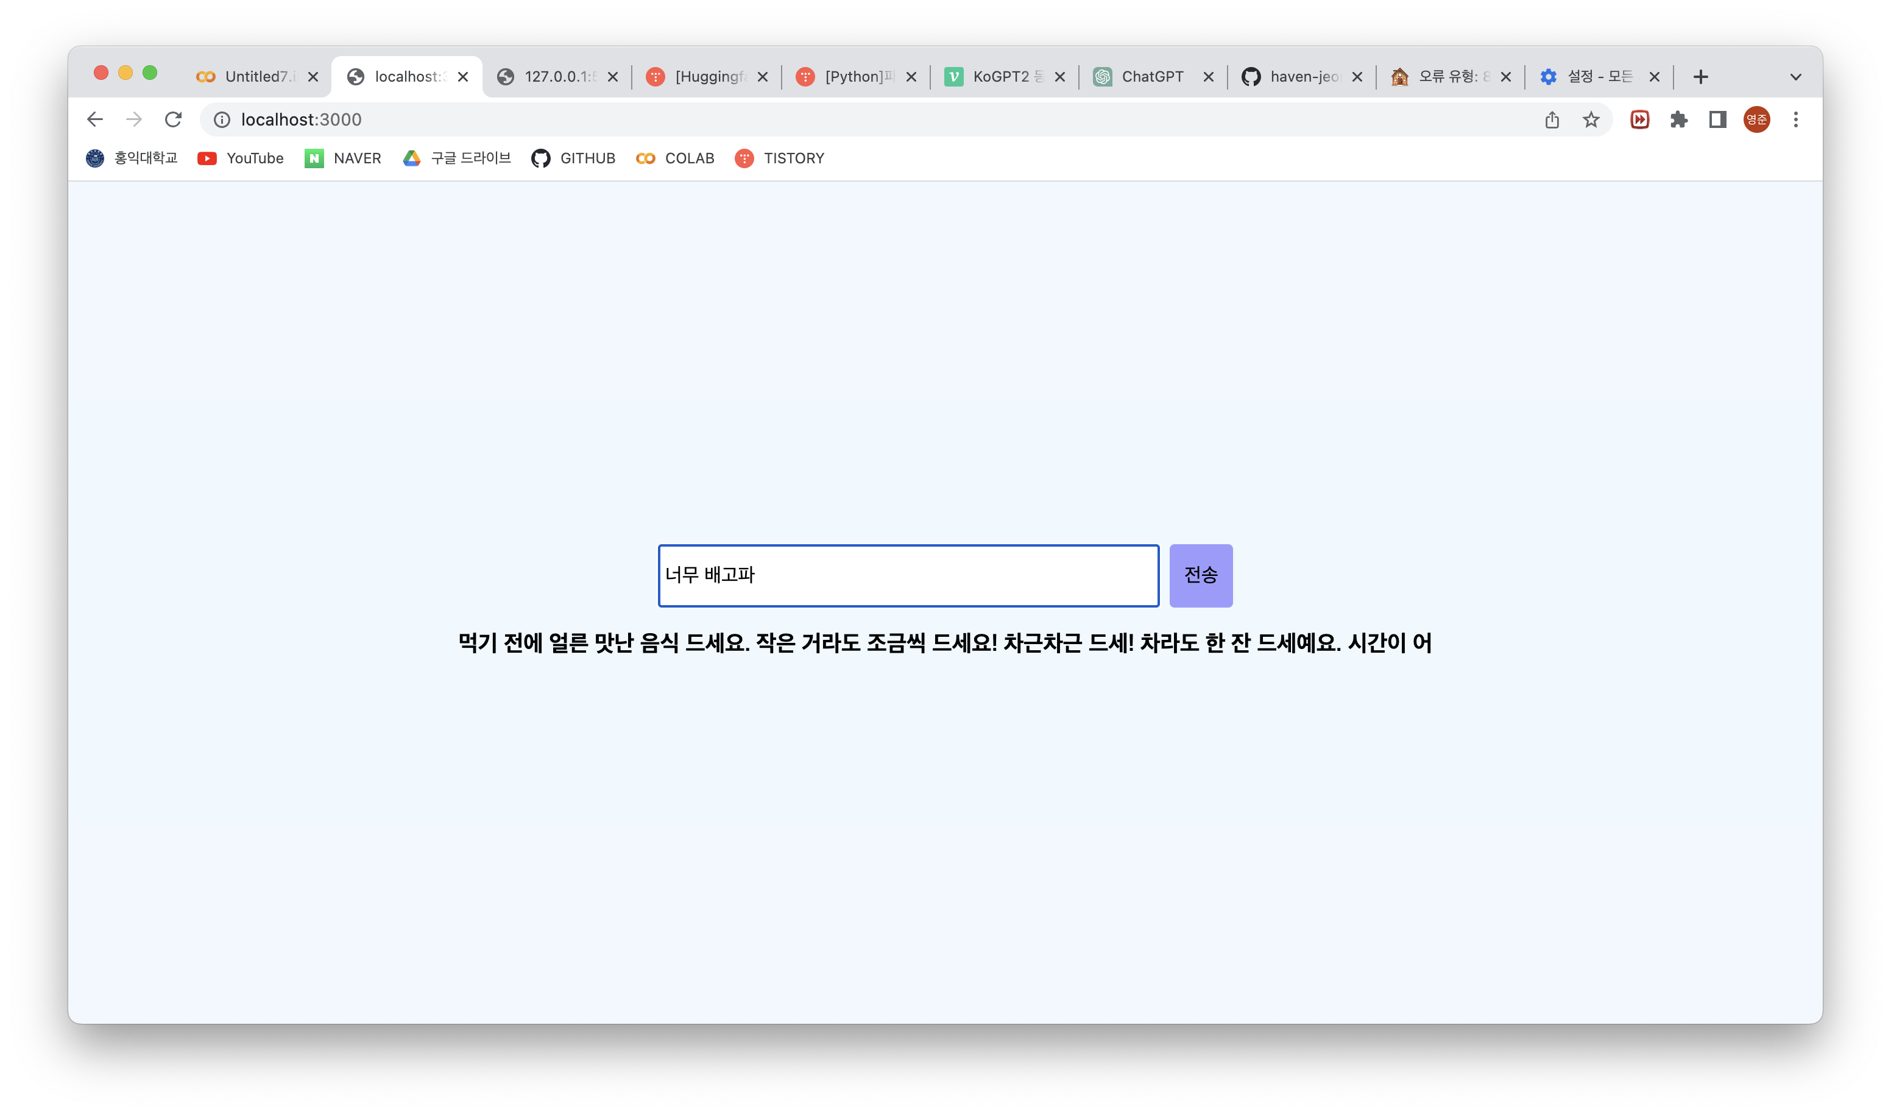Click the share page icon
Viewport: 1891px width, 1114px height.
1552,119
